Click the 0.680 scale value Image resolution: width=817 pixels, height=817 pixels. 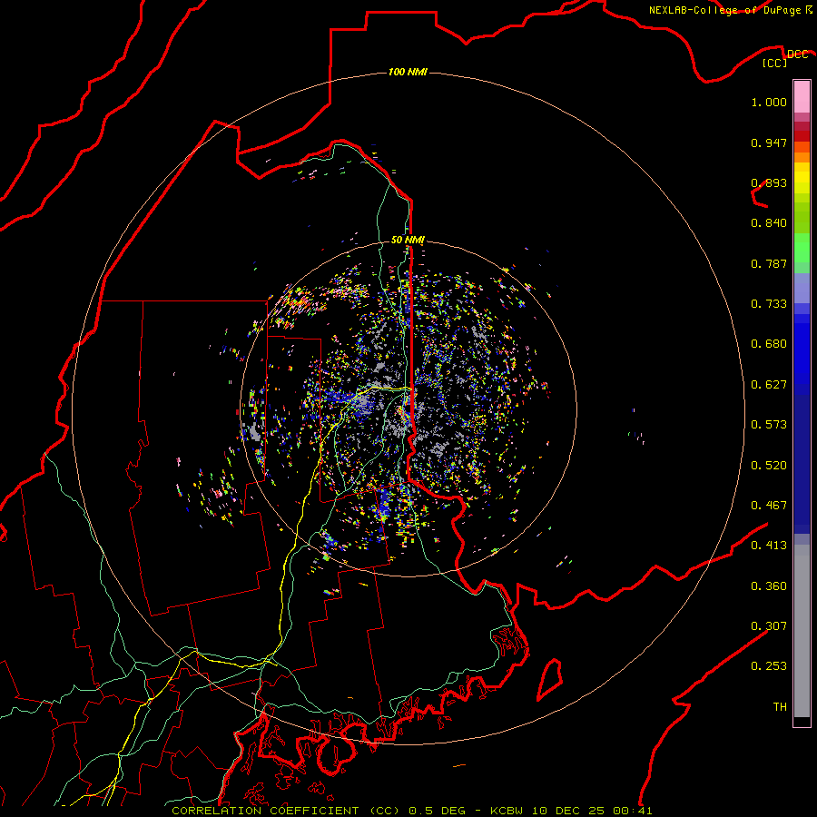tap(769, 344)
